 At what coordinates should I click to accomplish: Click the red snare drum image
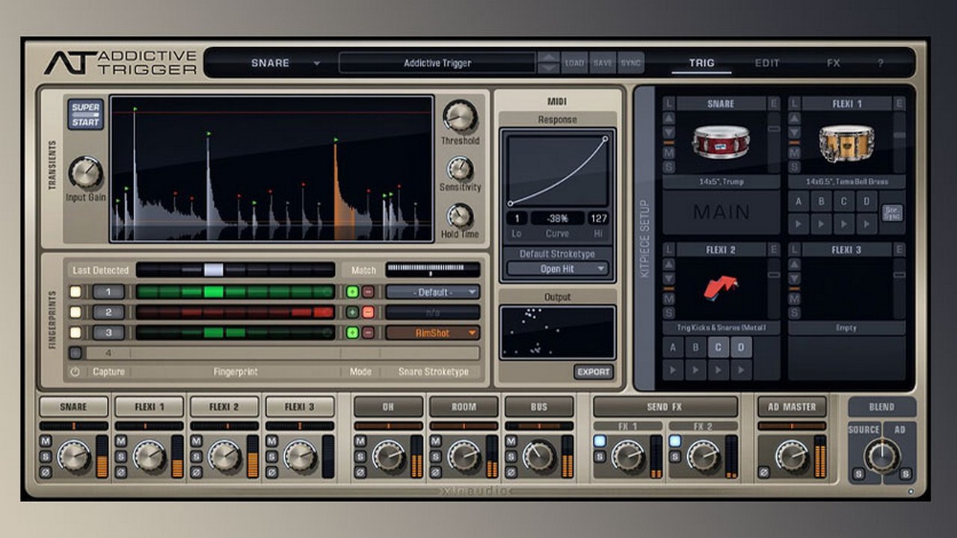coord(720,142)
